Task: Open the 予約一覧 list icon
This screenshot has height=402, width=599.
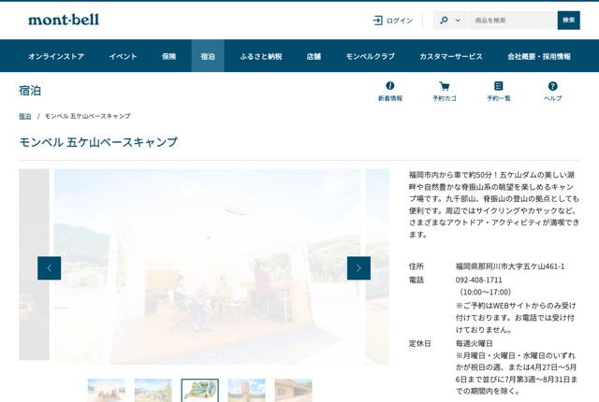Action: pos(499,86)
